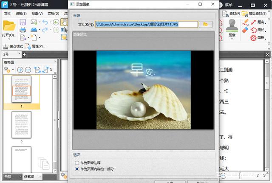Select page 1 thumbnail
Viewport: 272px width, 183px height.
click(x=22, y=89)
